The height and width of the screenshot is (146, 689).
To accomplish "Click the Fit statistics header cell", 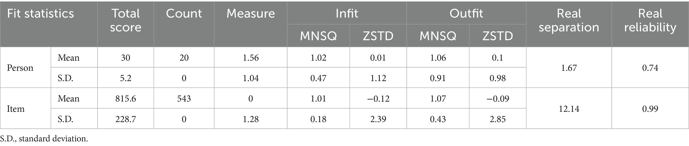I will (41, 14).
